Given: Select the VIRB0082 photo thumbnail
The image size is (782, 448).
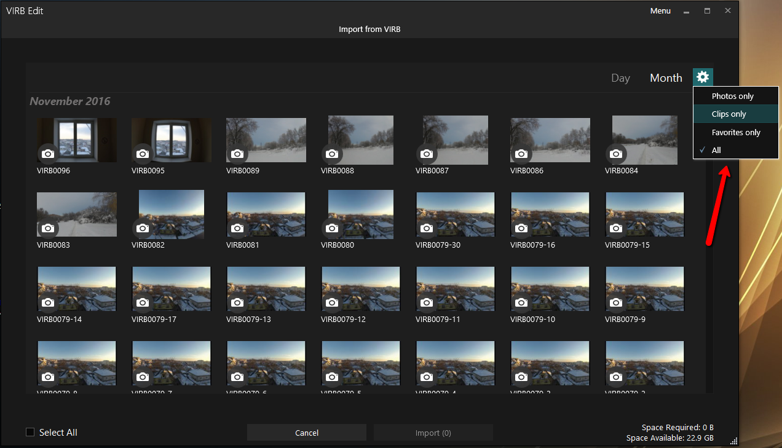Looking at the screenshot, I should click(172, 212).
